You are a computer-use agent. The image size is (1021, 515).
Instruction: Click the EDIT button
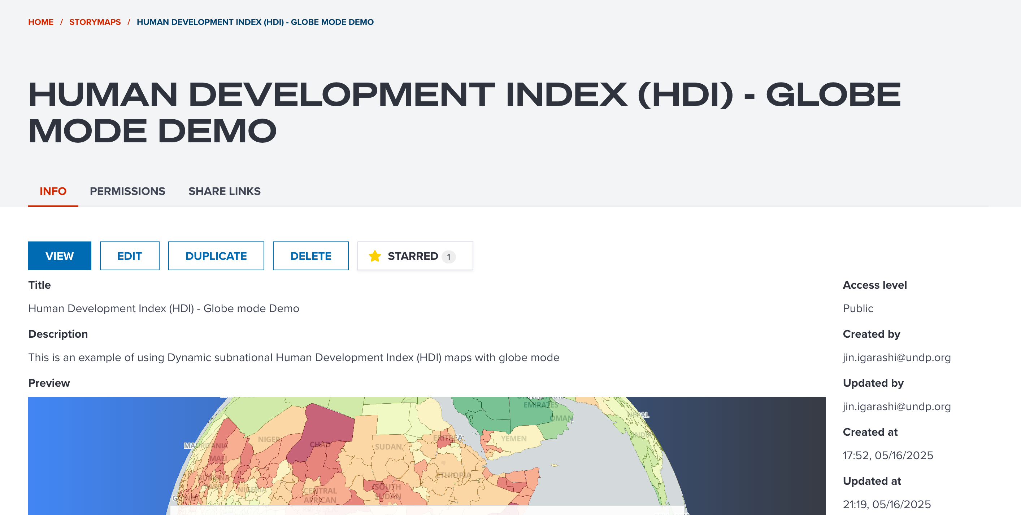pyautogui.click(x=129, y=256)
